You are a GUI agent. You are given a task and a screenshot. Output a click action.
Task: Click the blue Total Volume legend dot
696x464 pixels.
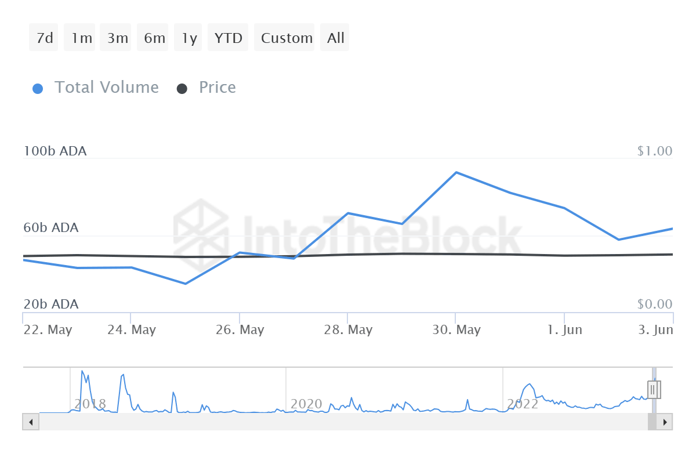tap(38, 89)
